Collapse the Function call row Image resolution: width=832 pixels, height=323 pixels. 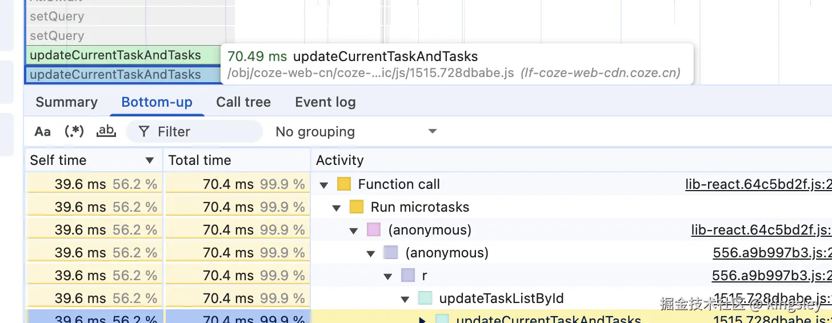[x=325, y=185]
